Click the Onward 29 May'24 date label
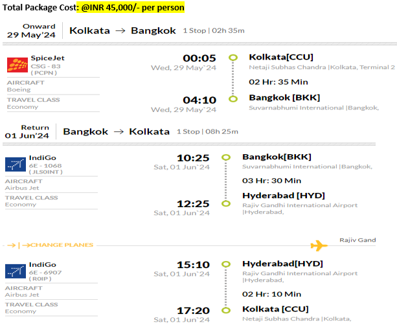This screenshot has width=397, height=327. pyautogui.click(x=31, y=30)
